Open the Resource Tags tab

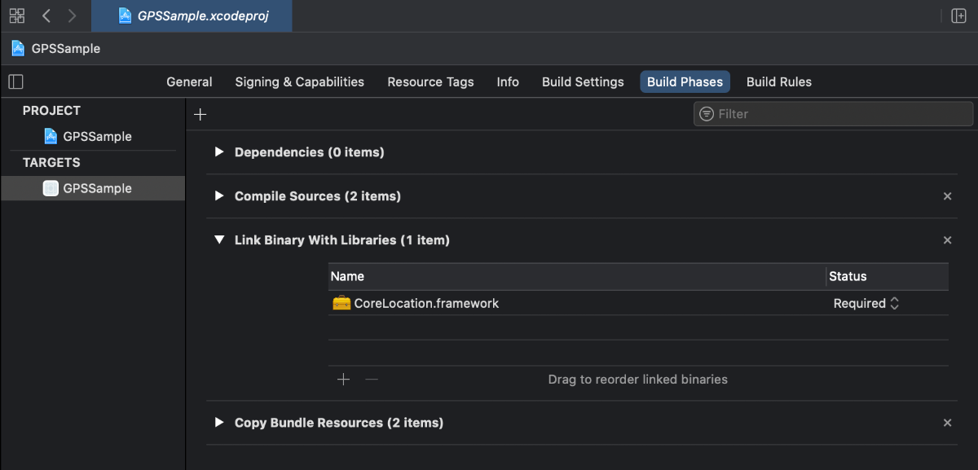(430, 81)
